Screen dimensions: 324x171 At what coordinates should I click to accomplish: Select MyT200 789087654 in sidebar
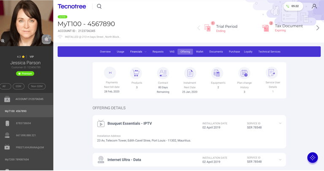(x=27, y=160)
